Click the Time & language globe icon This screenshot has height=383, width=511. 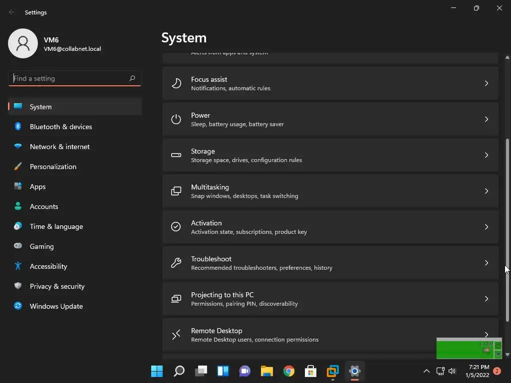(18, 226)
